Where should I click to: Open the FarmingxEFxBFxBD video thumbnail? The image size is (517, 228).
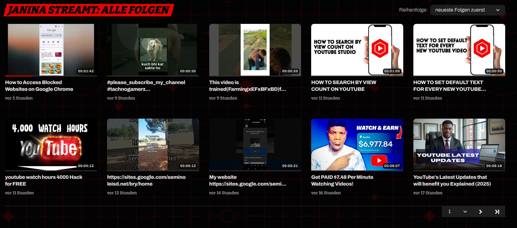(255, 50)
